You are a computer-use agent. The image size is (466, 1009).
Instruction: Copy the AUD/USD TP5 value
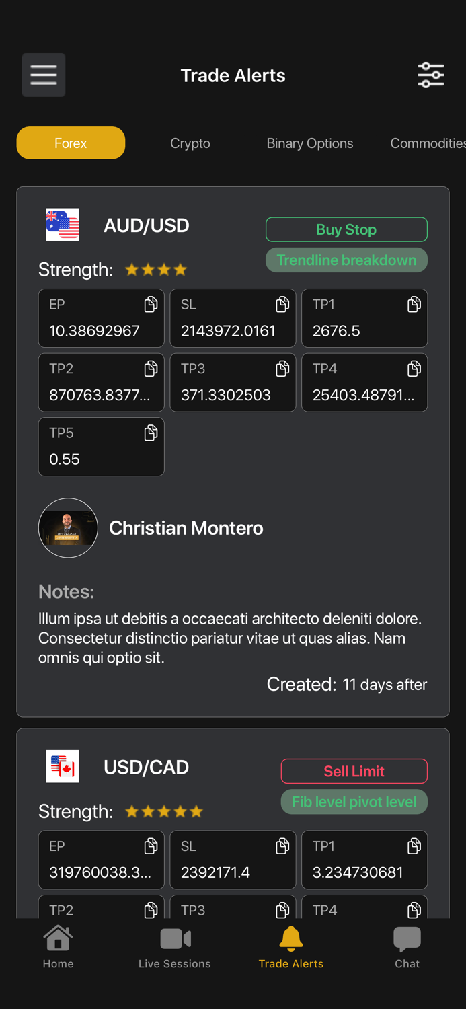[x=151, y=433]
